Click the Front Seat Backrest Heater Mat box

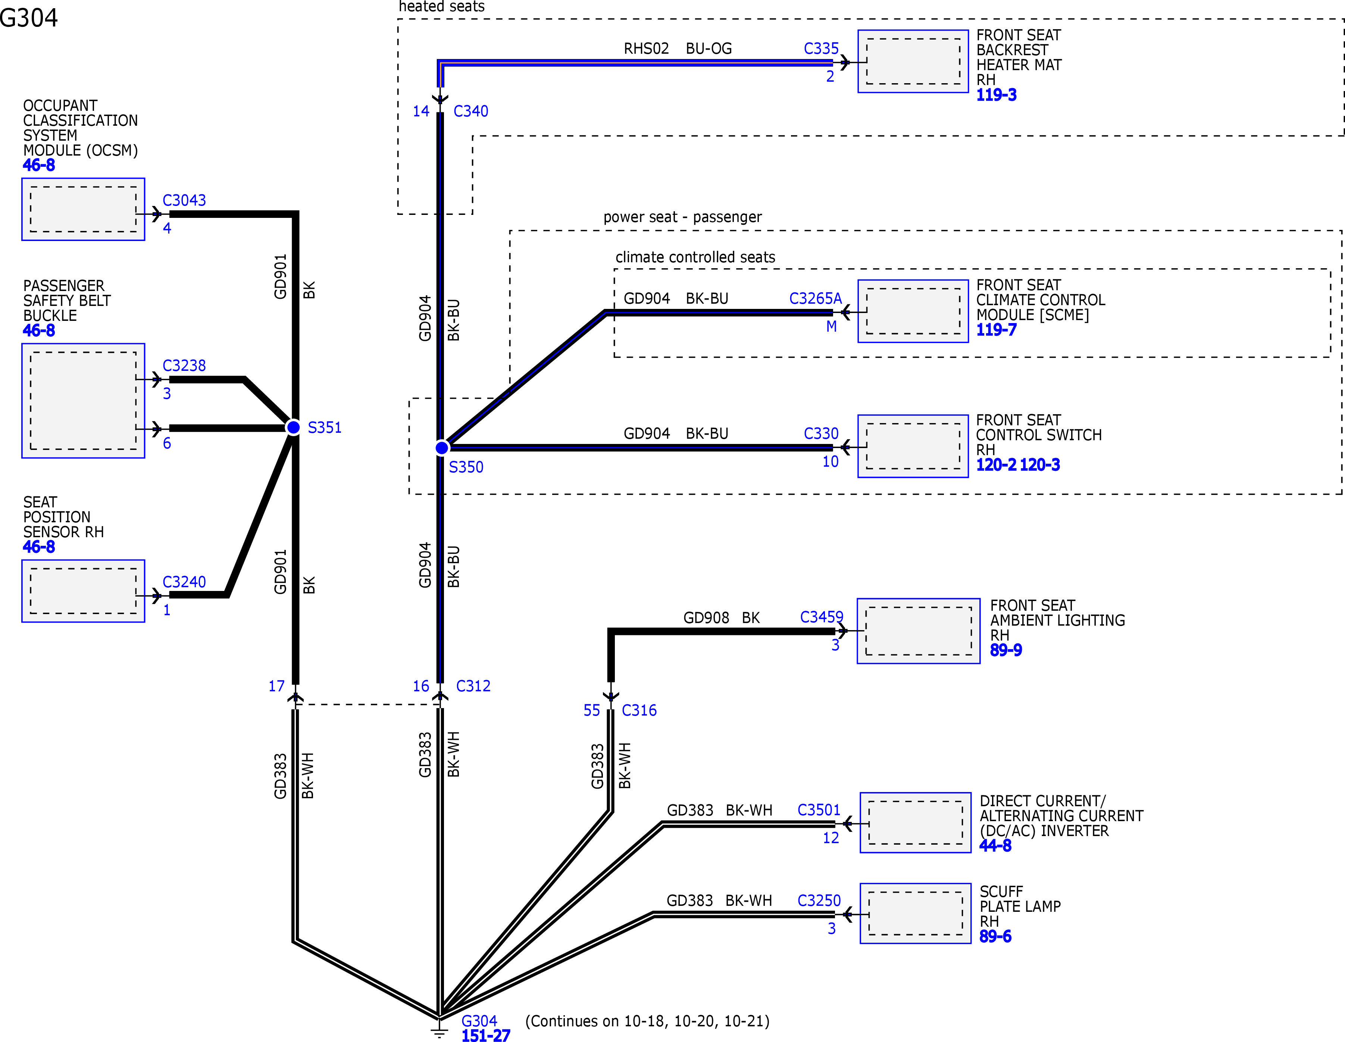(x=913, y=62)
